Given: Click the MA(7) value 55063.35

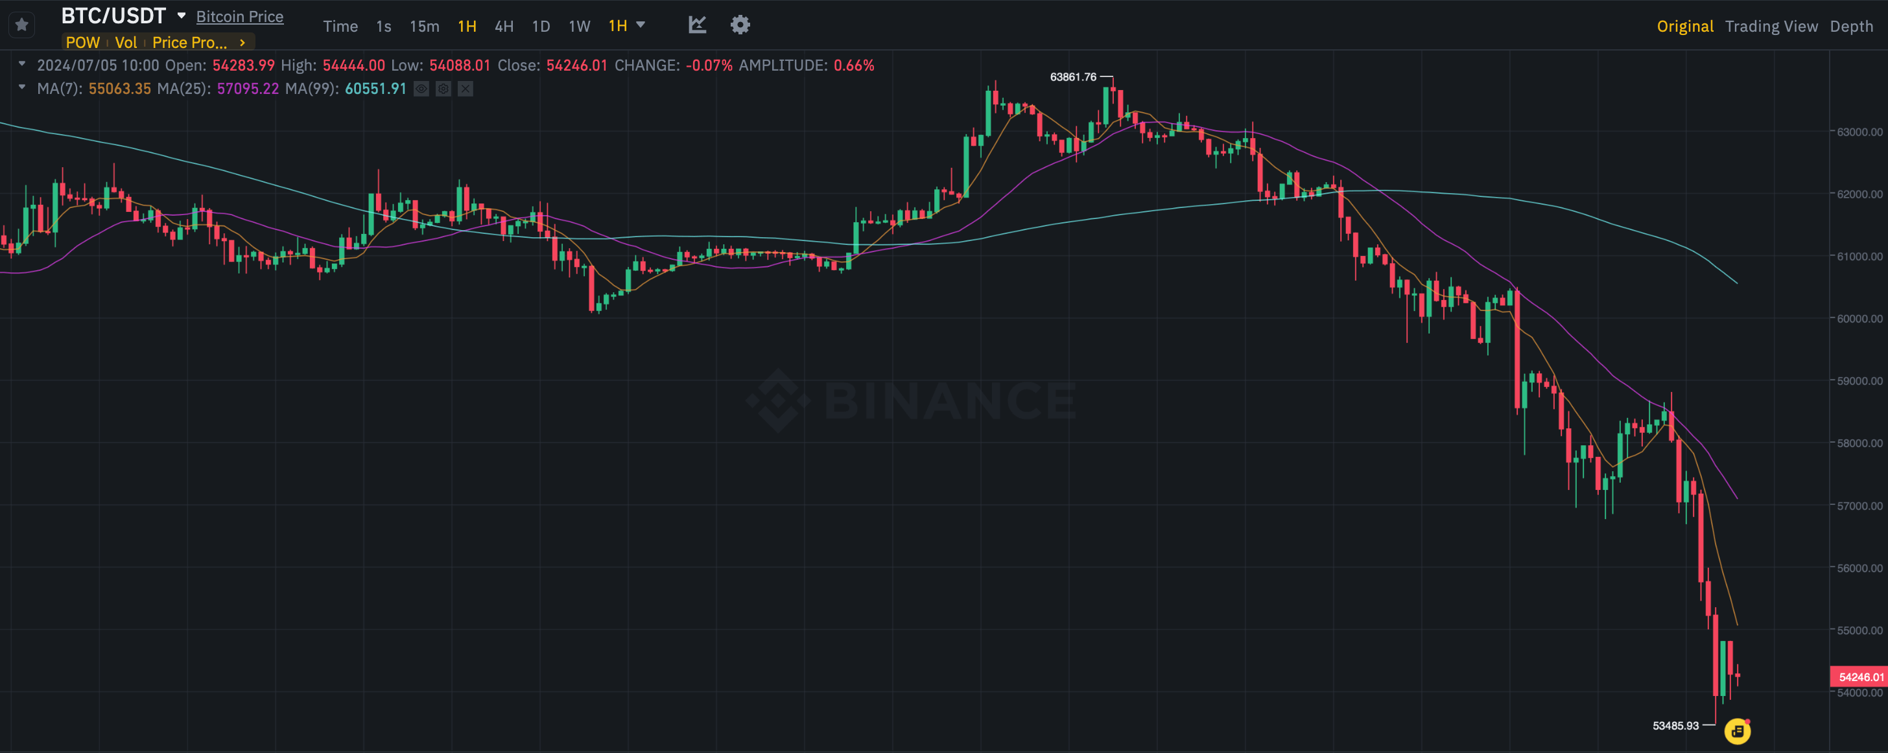Looking at the screenshot, I should 119,89.
